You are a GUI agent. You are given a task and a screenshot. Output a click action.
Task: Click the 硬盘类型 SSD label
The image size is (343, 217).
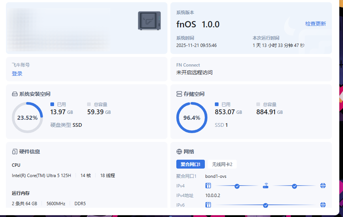click(66, 125)
